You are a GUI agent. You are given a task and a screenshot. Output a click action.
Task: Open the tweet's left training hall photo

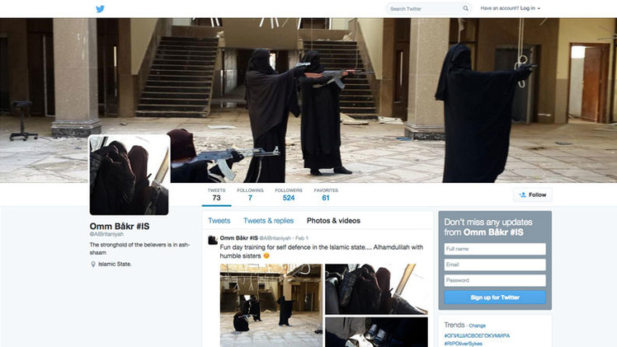click(x=271, y=305)
